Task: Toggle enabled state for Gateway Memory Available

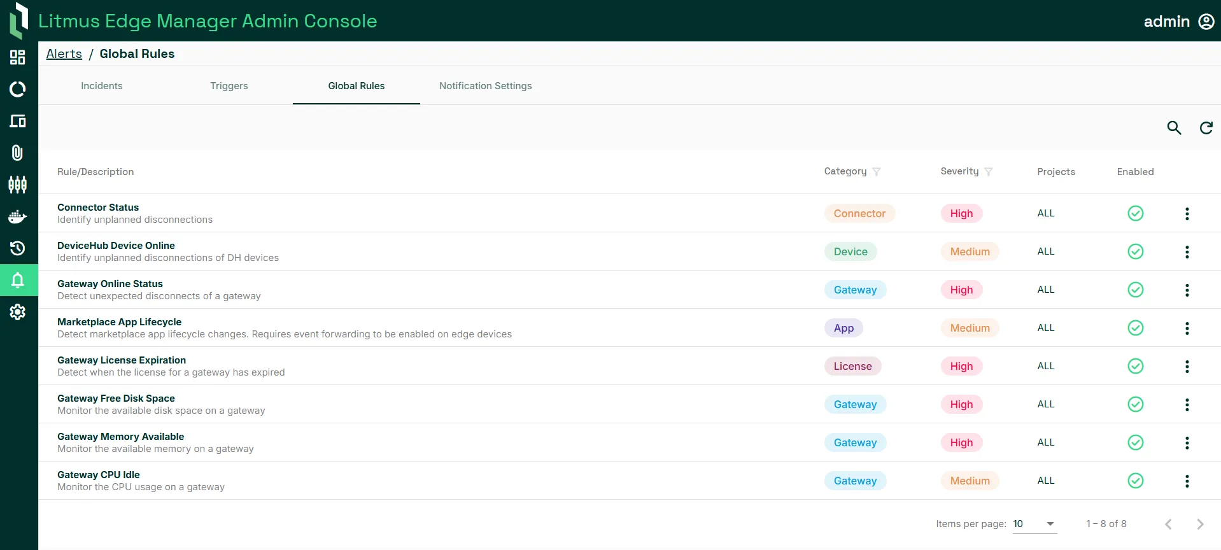Action: tap(1136, 442)
